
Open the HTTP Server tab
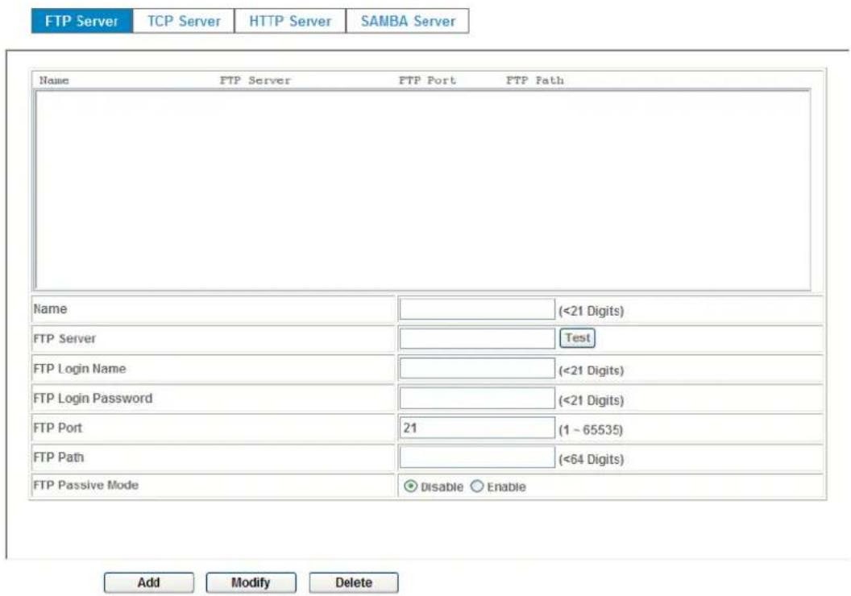pos(290,21)
